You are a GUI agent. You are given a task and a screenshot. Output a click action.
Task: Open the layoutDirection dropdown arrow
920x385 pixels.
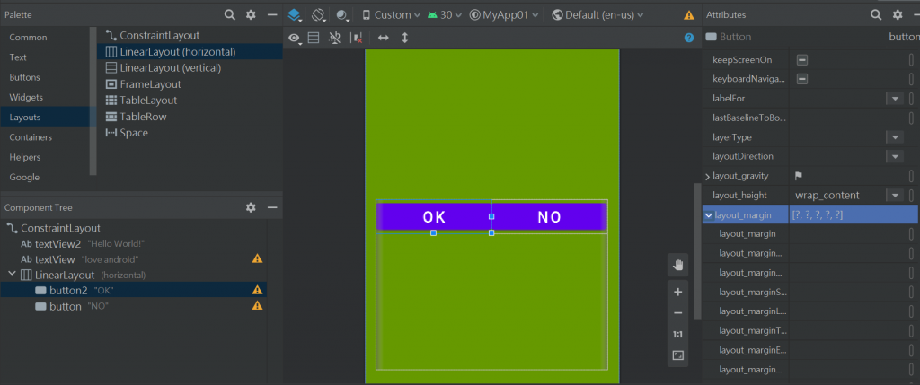coord(895,156)
